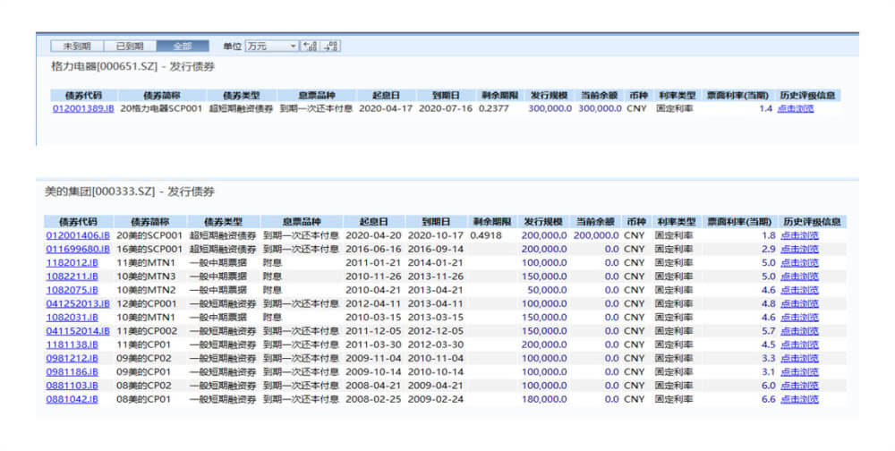Click 点击浏览 for 11美的CP01
Image resolution: width=895 pixels, height=451 pixels.
pyautogui.click(x=799, y=345)
